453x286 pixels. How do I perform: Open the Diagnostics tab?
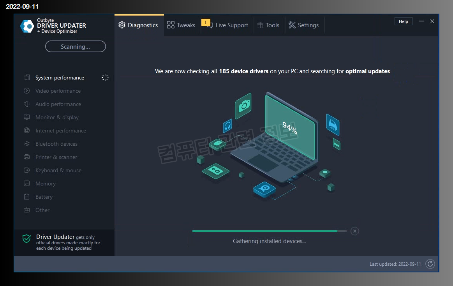click(139, 25)
